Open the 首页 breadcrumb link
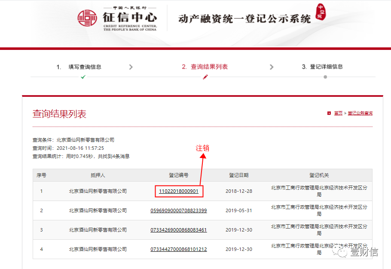 point(338,113)
